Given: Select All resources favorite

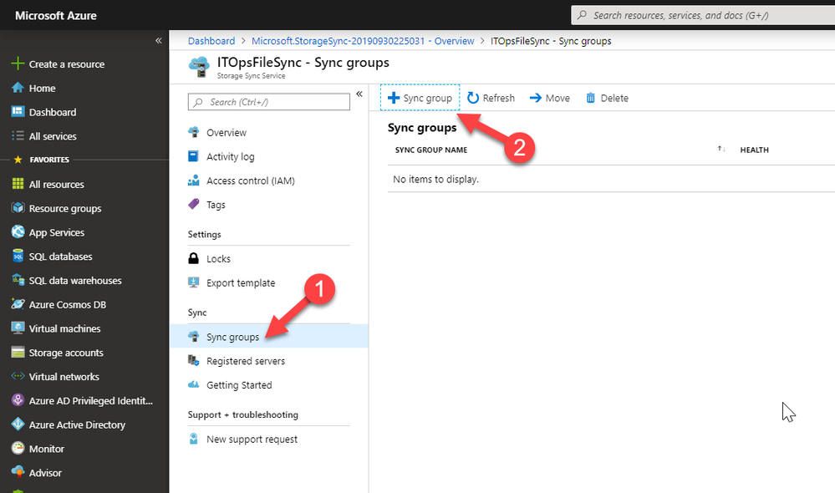Looking at the screenshot, I should click(x=56, y=184).
